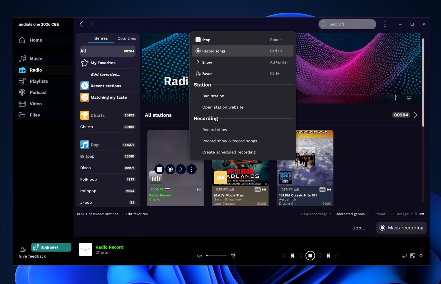Toggle banner visibility with the eye icon

409,98
